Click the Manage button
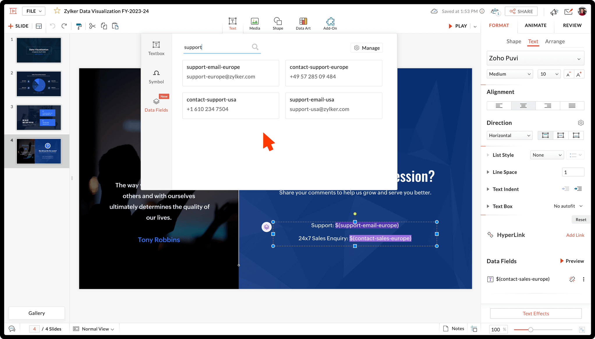The width and height of the screenshot is (595, 339). [x=366, y=48]
